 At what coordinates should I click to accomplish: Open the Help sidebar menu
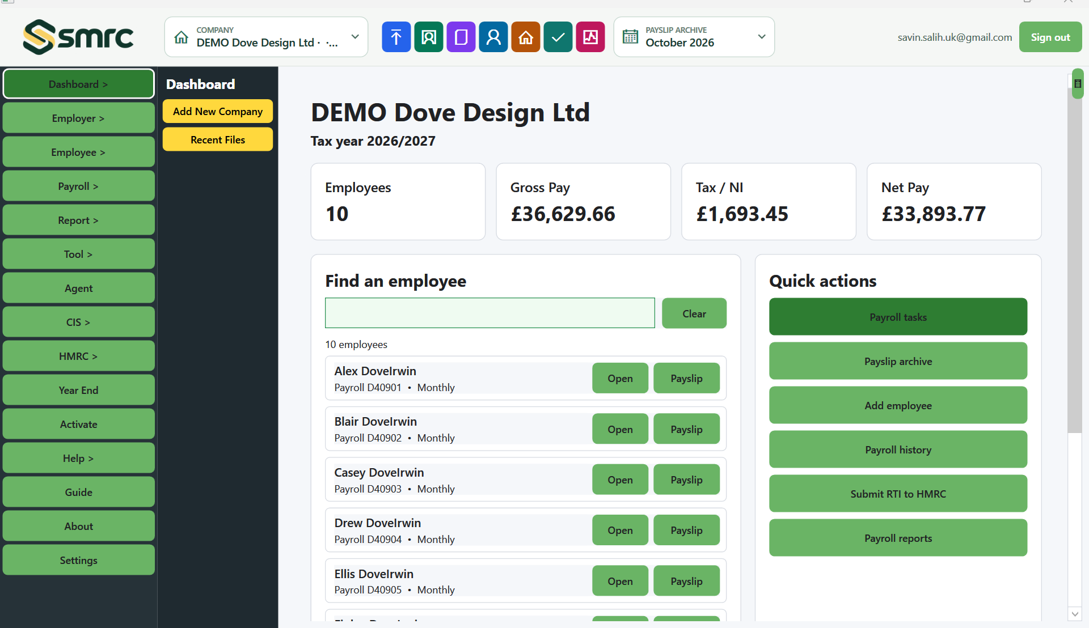(78, 458)
